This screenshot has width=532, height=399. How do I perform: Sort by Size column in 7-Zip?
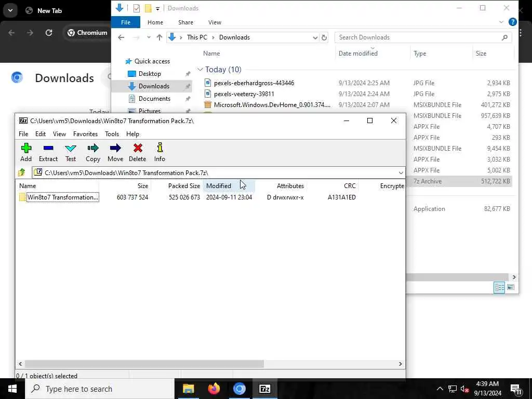(x=125, y=186)
